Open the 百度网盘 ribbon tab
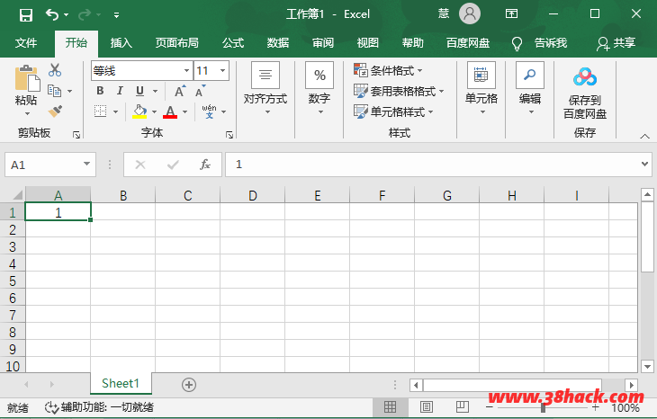The height and width of the screenshot is (419, 657). (x=468, y=42)
